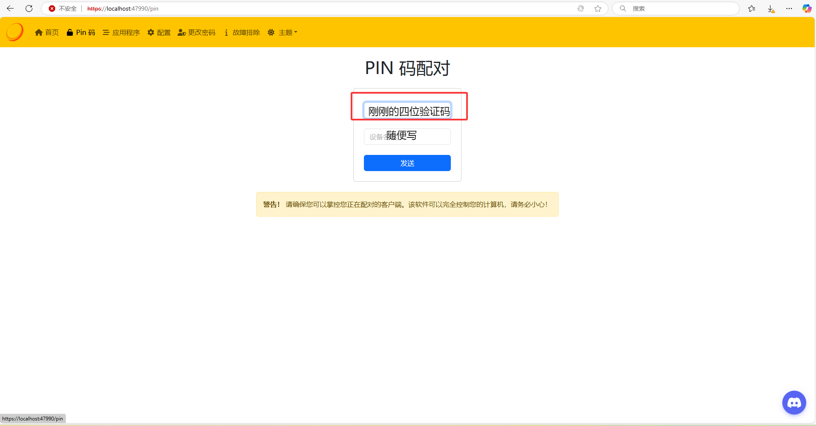Click the address bar URL localhost:47990/pin
Viewport: 816px width, 426px height.
123,9
